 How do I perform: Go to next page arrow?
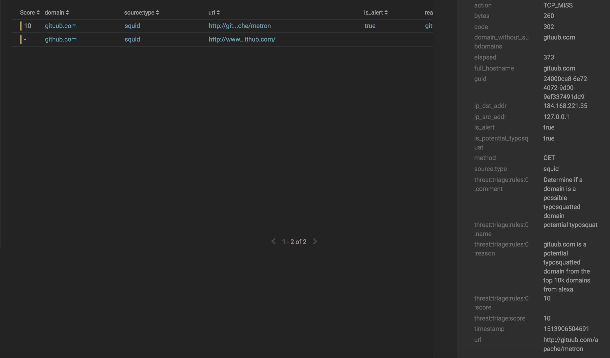[315, 241]
